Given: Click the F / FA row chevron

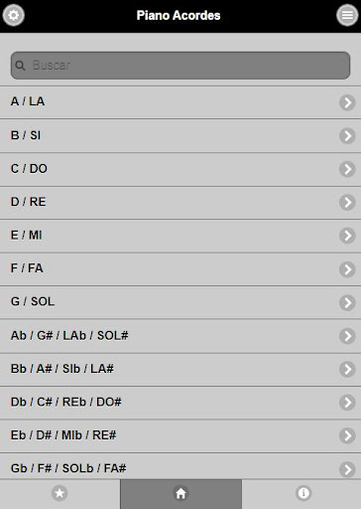Looking at the screenshot, I should point(347,269).
